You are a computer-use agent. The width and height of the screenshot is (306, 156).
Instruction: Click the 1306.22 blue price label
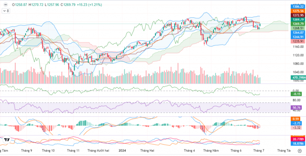(x=298, y=6)
